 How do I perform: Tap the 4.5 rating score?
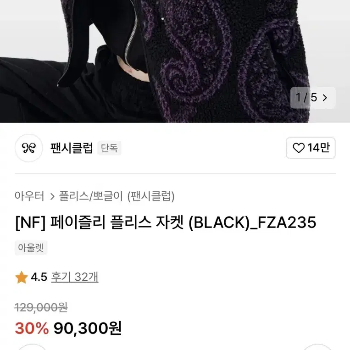point(39,277)
